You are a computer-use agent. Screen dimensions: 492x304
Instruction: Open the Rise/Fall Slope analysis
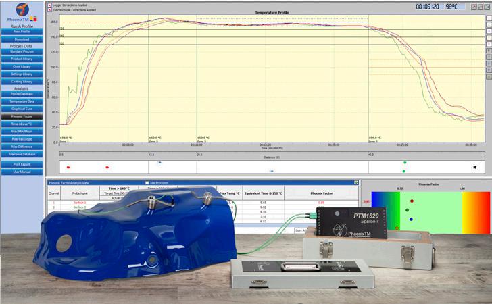tap(22, 139)
